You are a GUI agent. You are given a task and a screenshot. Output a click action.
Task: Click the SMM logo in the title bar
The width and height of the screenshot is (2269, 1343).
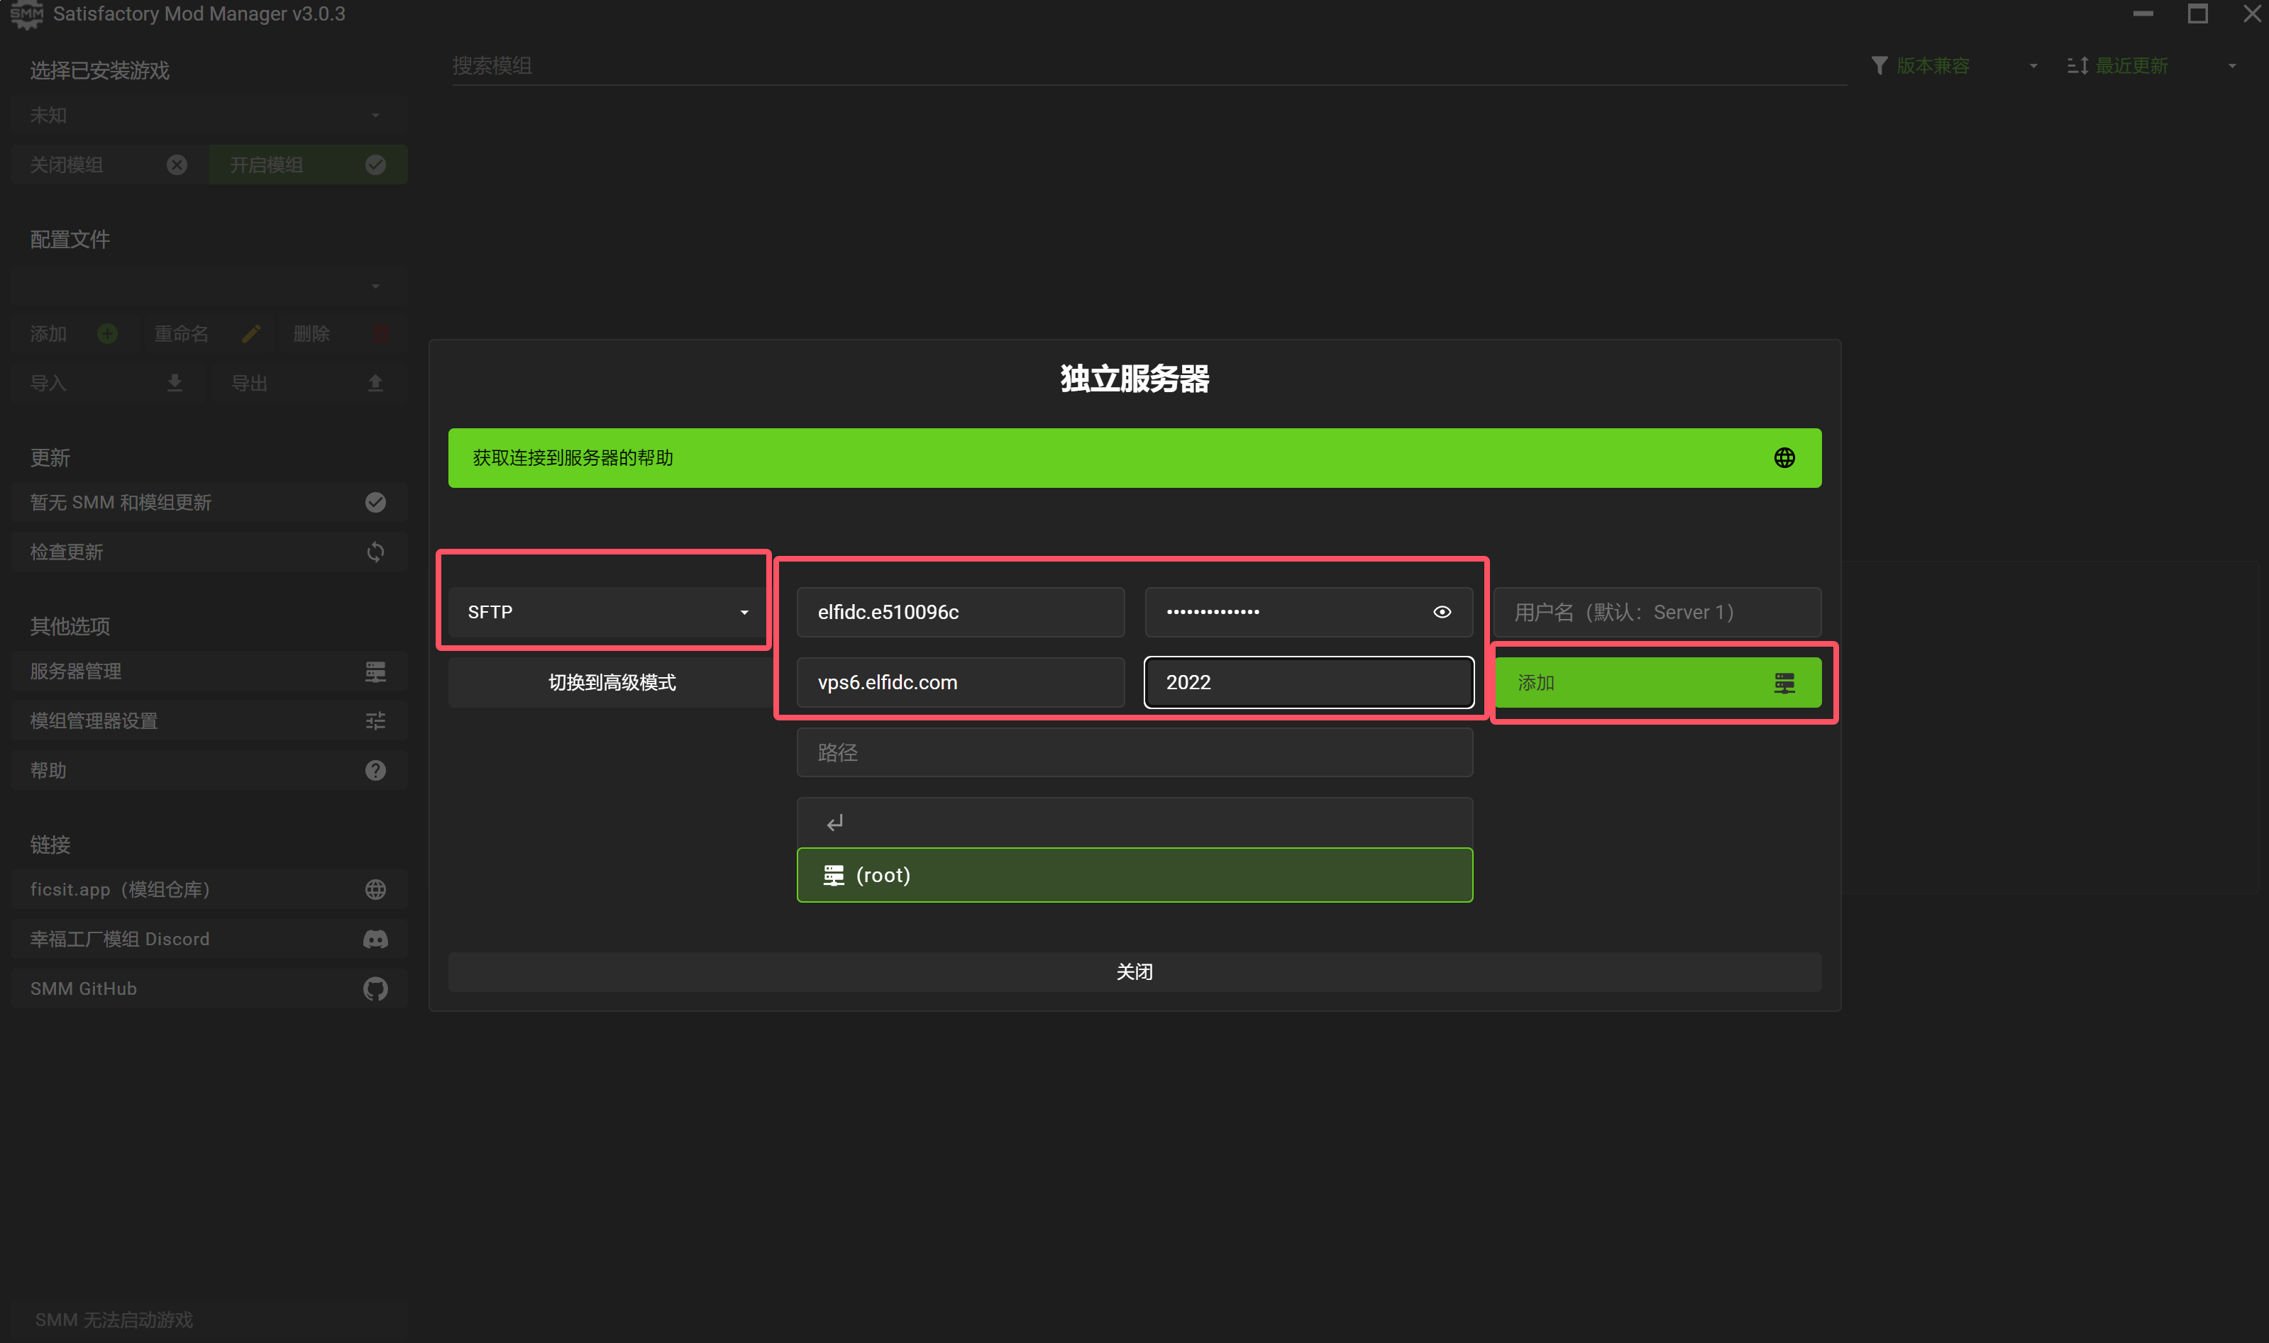point(26,14)
